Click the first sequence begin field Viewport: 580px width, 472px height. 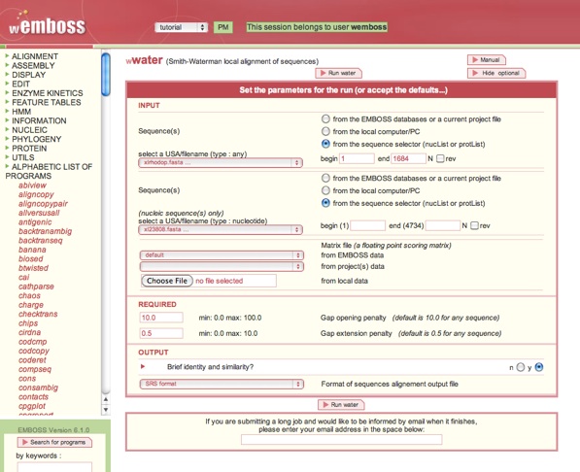click(357, 158)
